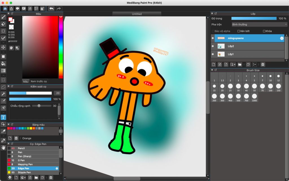This screenshot has height=181, width=289.
Task: Select the Bucket fill tool
Action: click(3, 64)
